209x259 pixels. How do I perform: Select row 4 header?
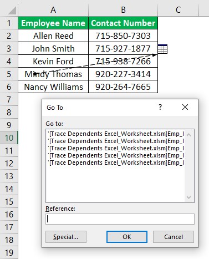(9, 62)
